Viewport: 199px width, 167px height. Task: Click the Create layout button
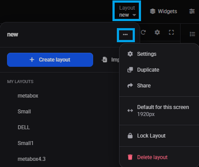tap(50, 60)
